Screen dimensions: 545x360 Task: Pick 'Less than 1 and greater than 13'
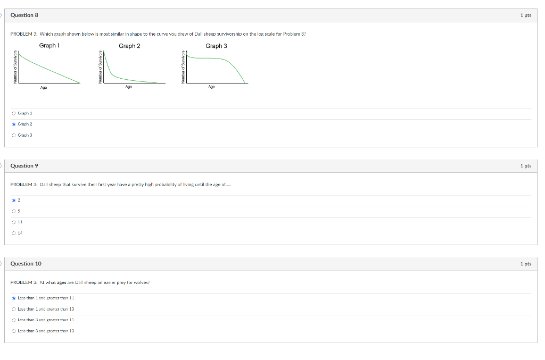click(x=14, y=309)
